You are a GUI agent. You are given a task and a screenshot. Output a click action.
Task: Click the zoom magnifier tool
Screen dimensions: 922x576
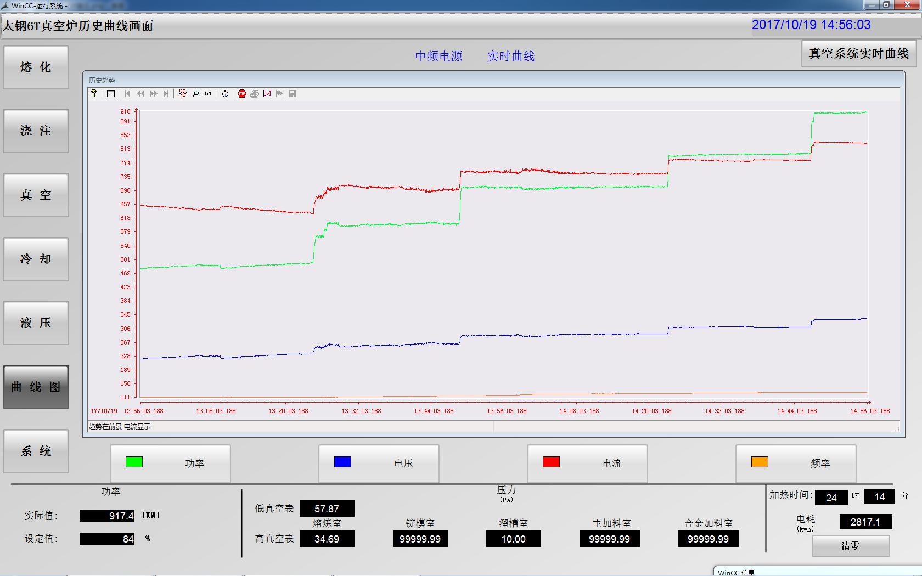[195, 94]
